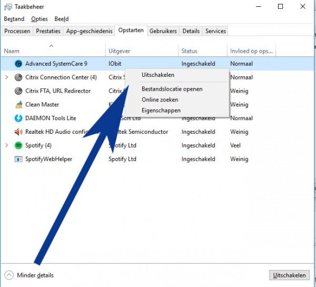This screenshot has height=287, width=316.
Task: Click the Realtek HD Audio speaker icon
Action: [18, 132]
